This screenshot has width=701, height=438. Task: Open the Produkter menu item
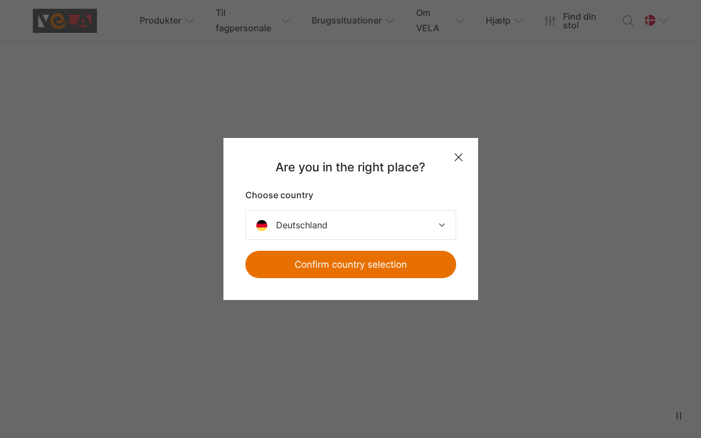click(x=160, y=21)
